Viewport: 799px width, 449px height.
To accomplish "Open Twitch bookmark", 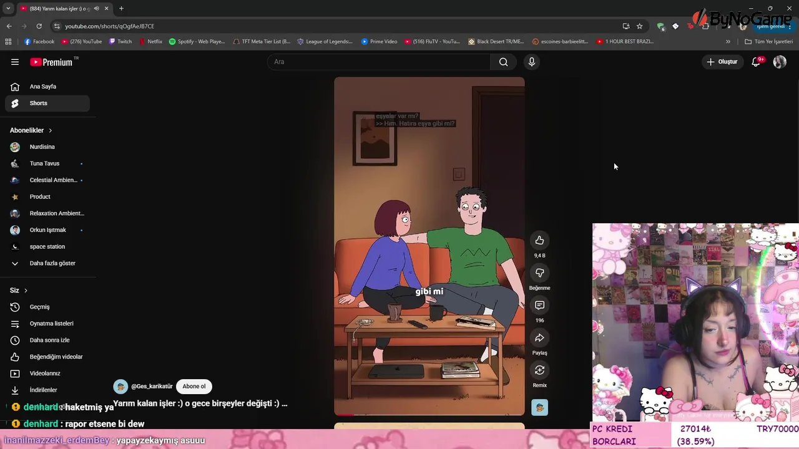I will [120, 42].
